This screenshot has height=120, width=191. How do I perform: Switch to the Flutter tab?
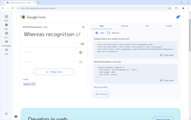(x=169, y=26)
